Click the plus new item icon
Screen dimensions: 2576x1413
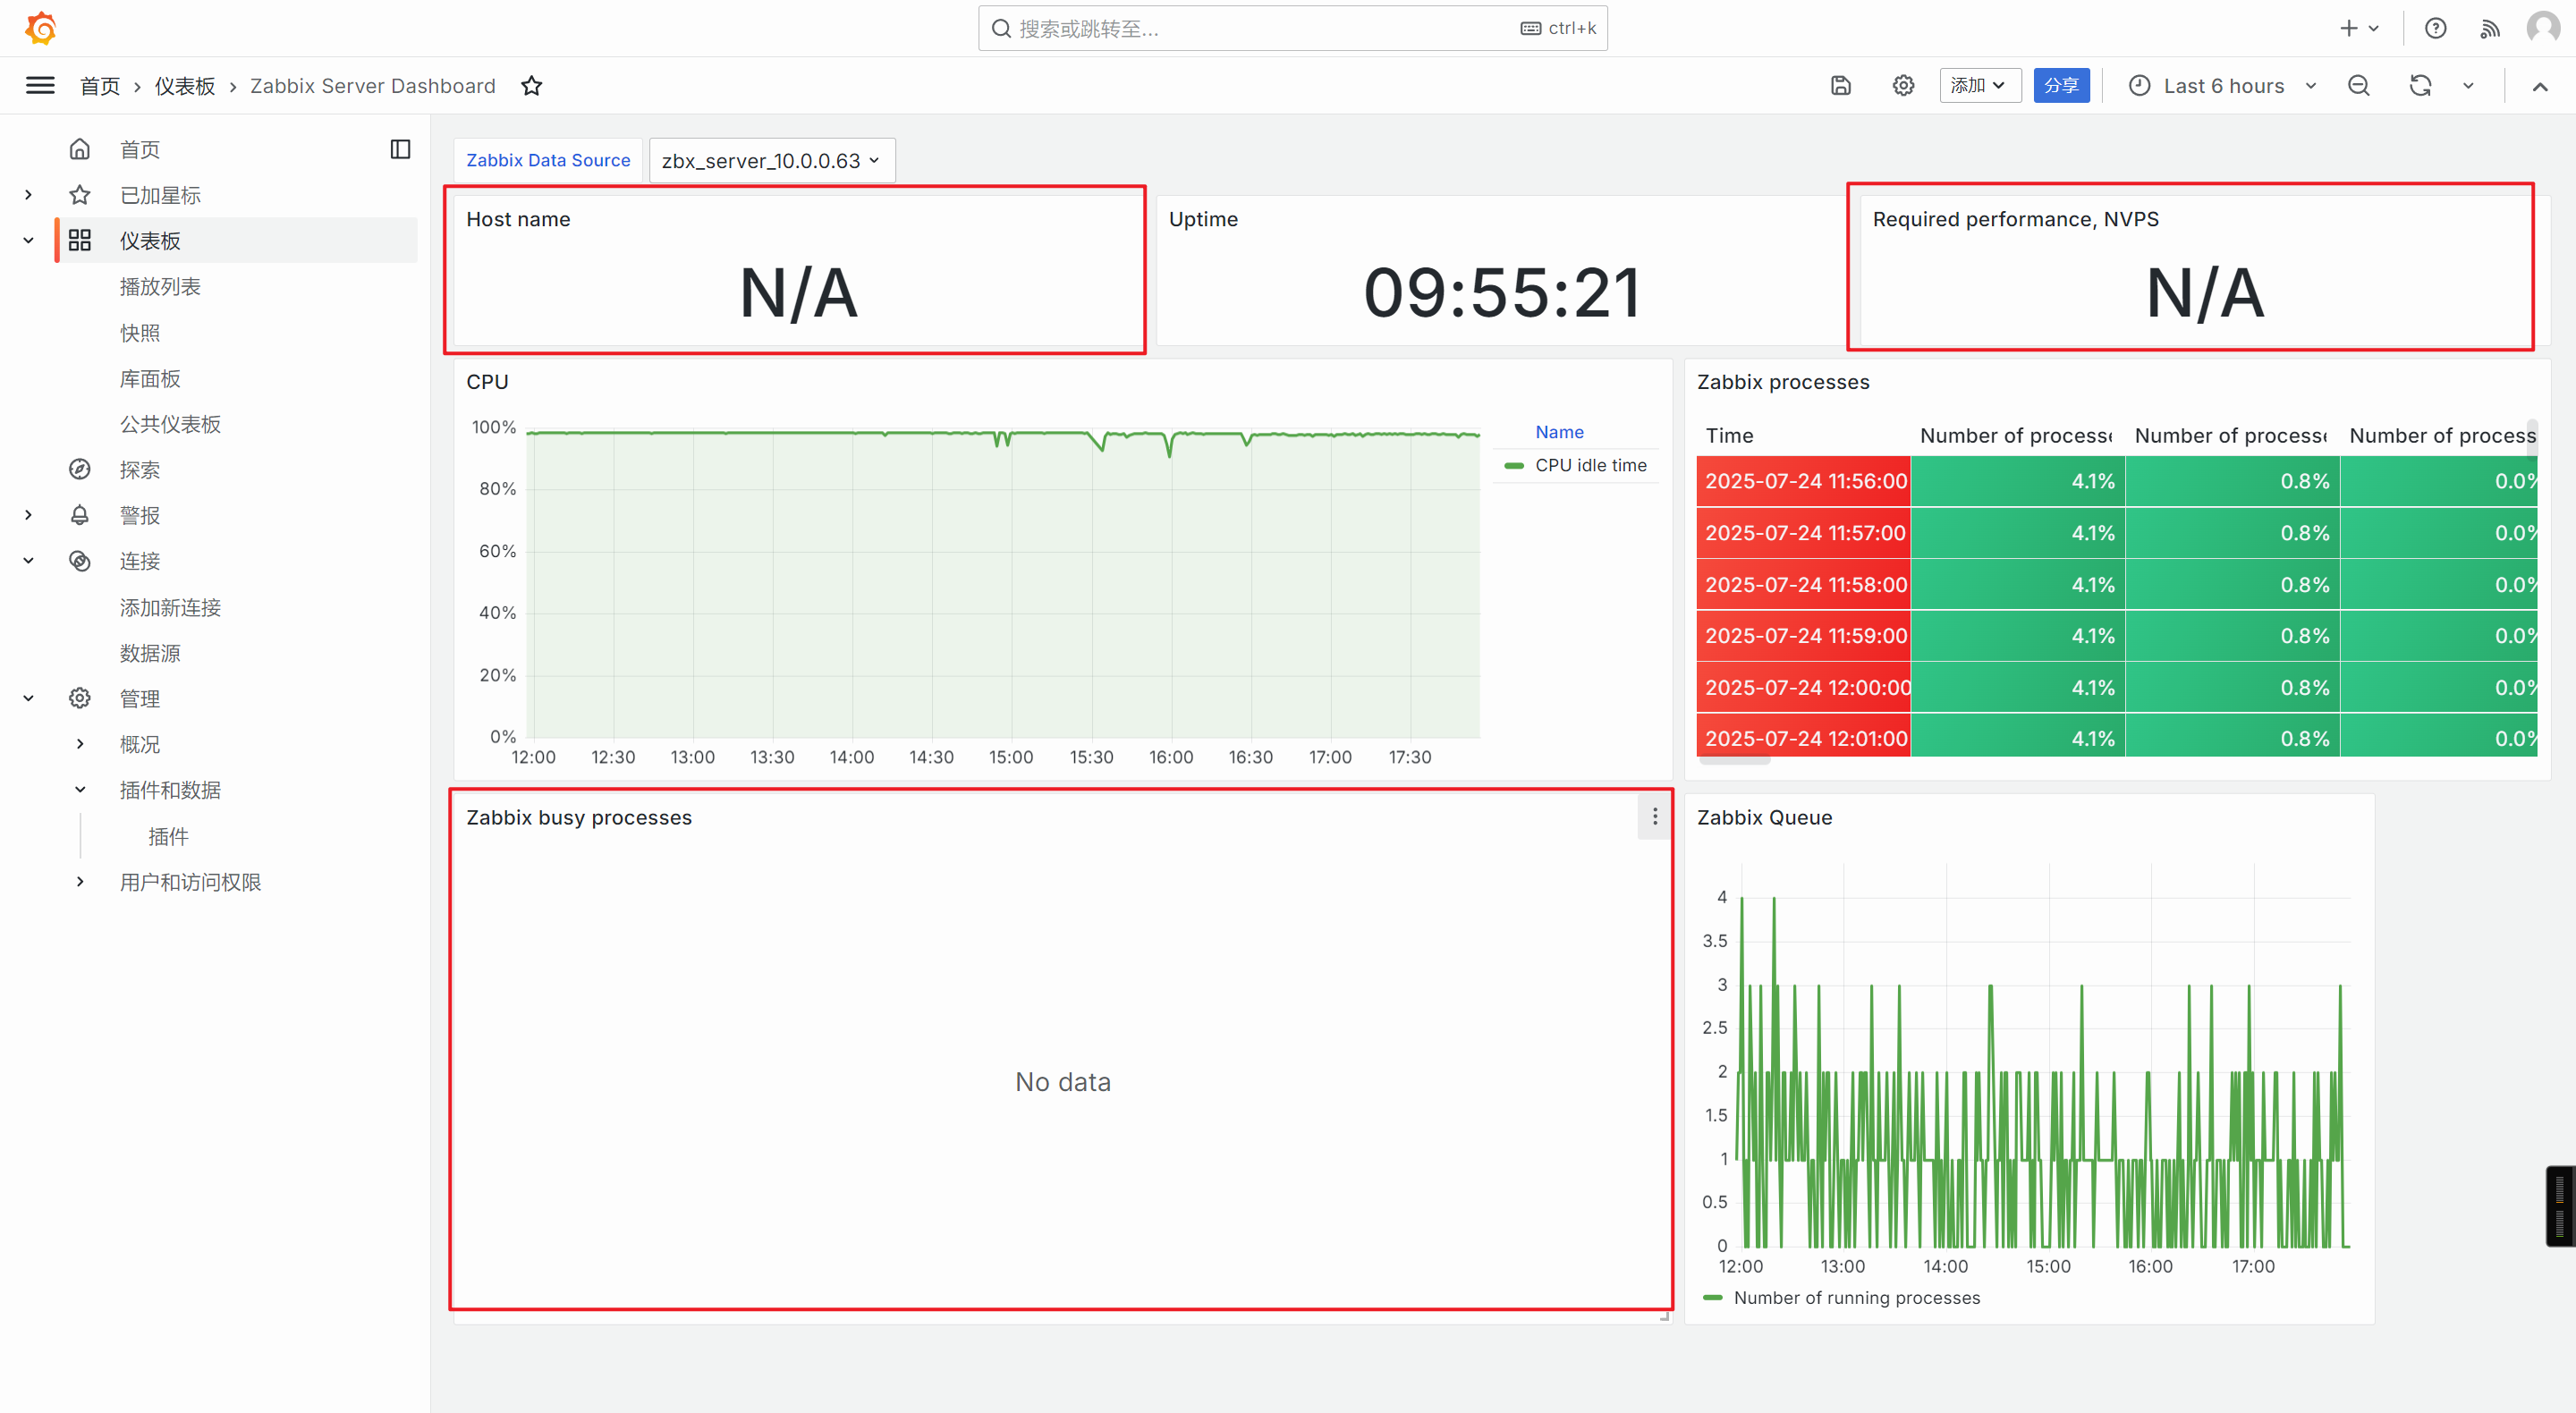pos(2349,28)
